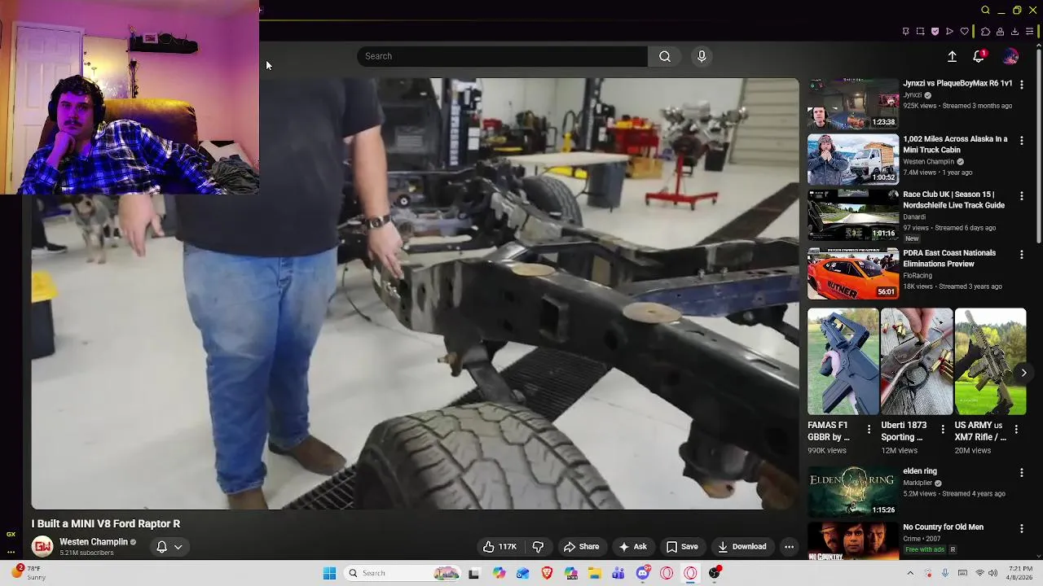Open the browser tab search magnifier

(985, 11)
